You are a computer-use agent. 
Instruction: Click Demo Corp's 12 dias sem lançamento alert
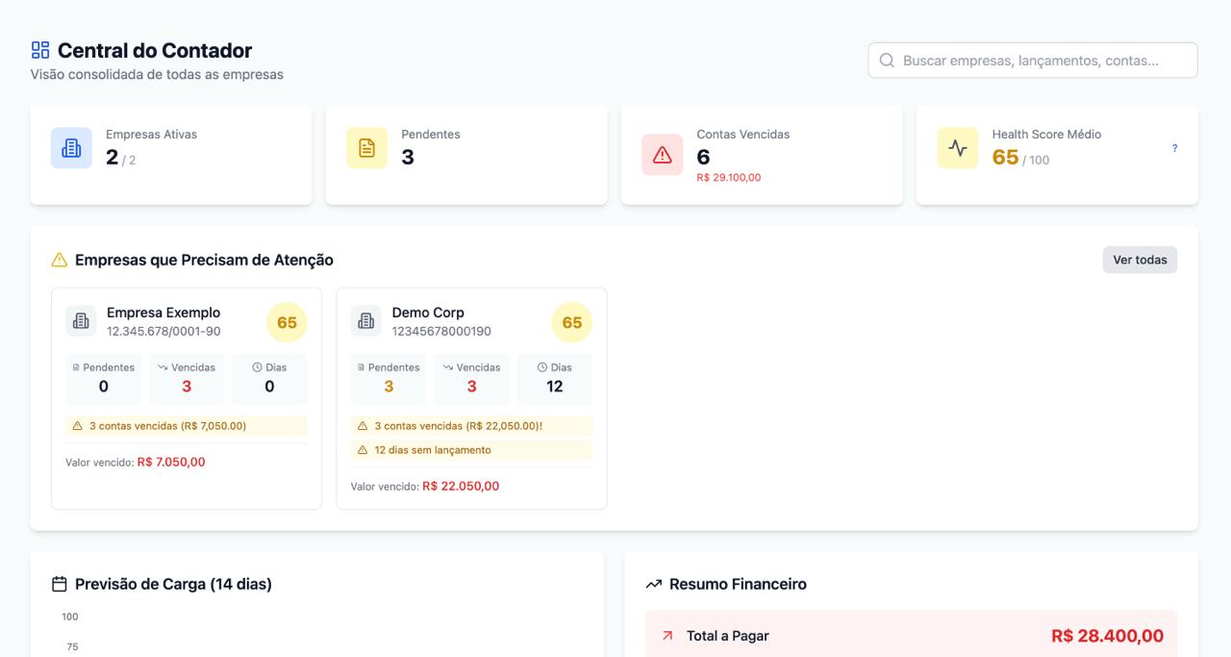tap(471, 450)
